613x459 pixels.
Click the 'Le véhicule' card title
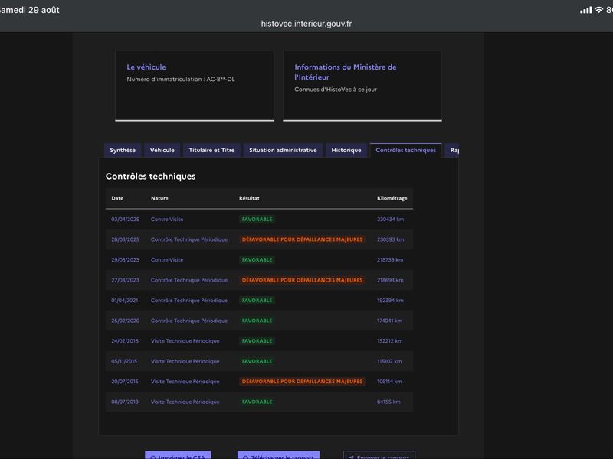146,67
